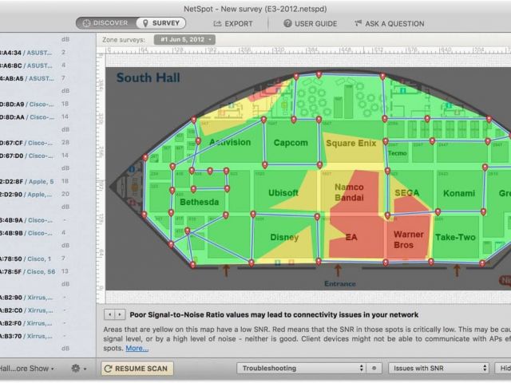The width and height of the screenshot is (511, 383).
Task: Select the SURVEY mode tab
Action: pos(161,23)
